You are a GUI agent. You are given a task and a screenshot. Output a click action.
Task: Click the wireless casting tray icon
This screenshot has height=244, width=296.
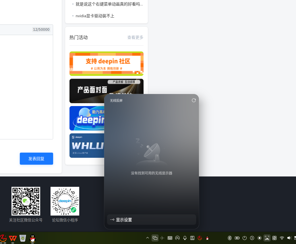click(x=155, y=238)
